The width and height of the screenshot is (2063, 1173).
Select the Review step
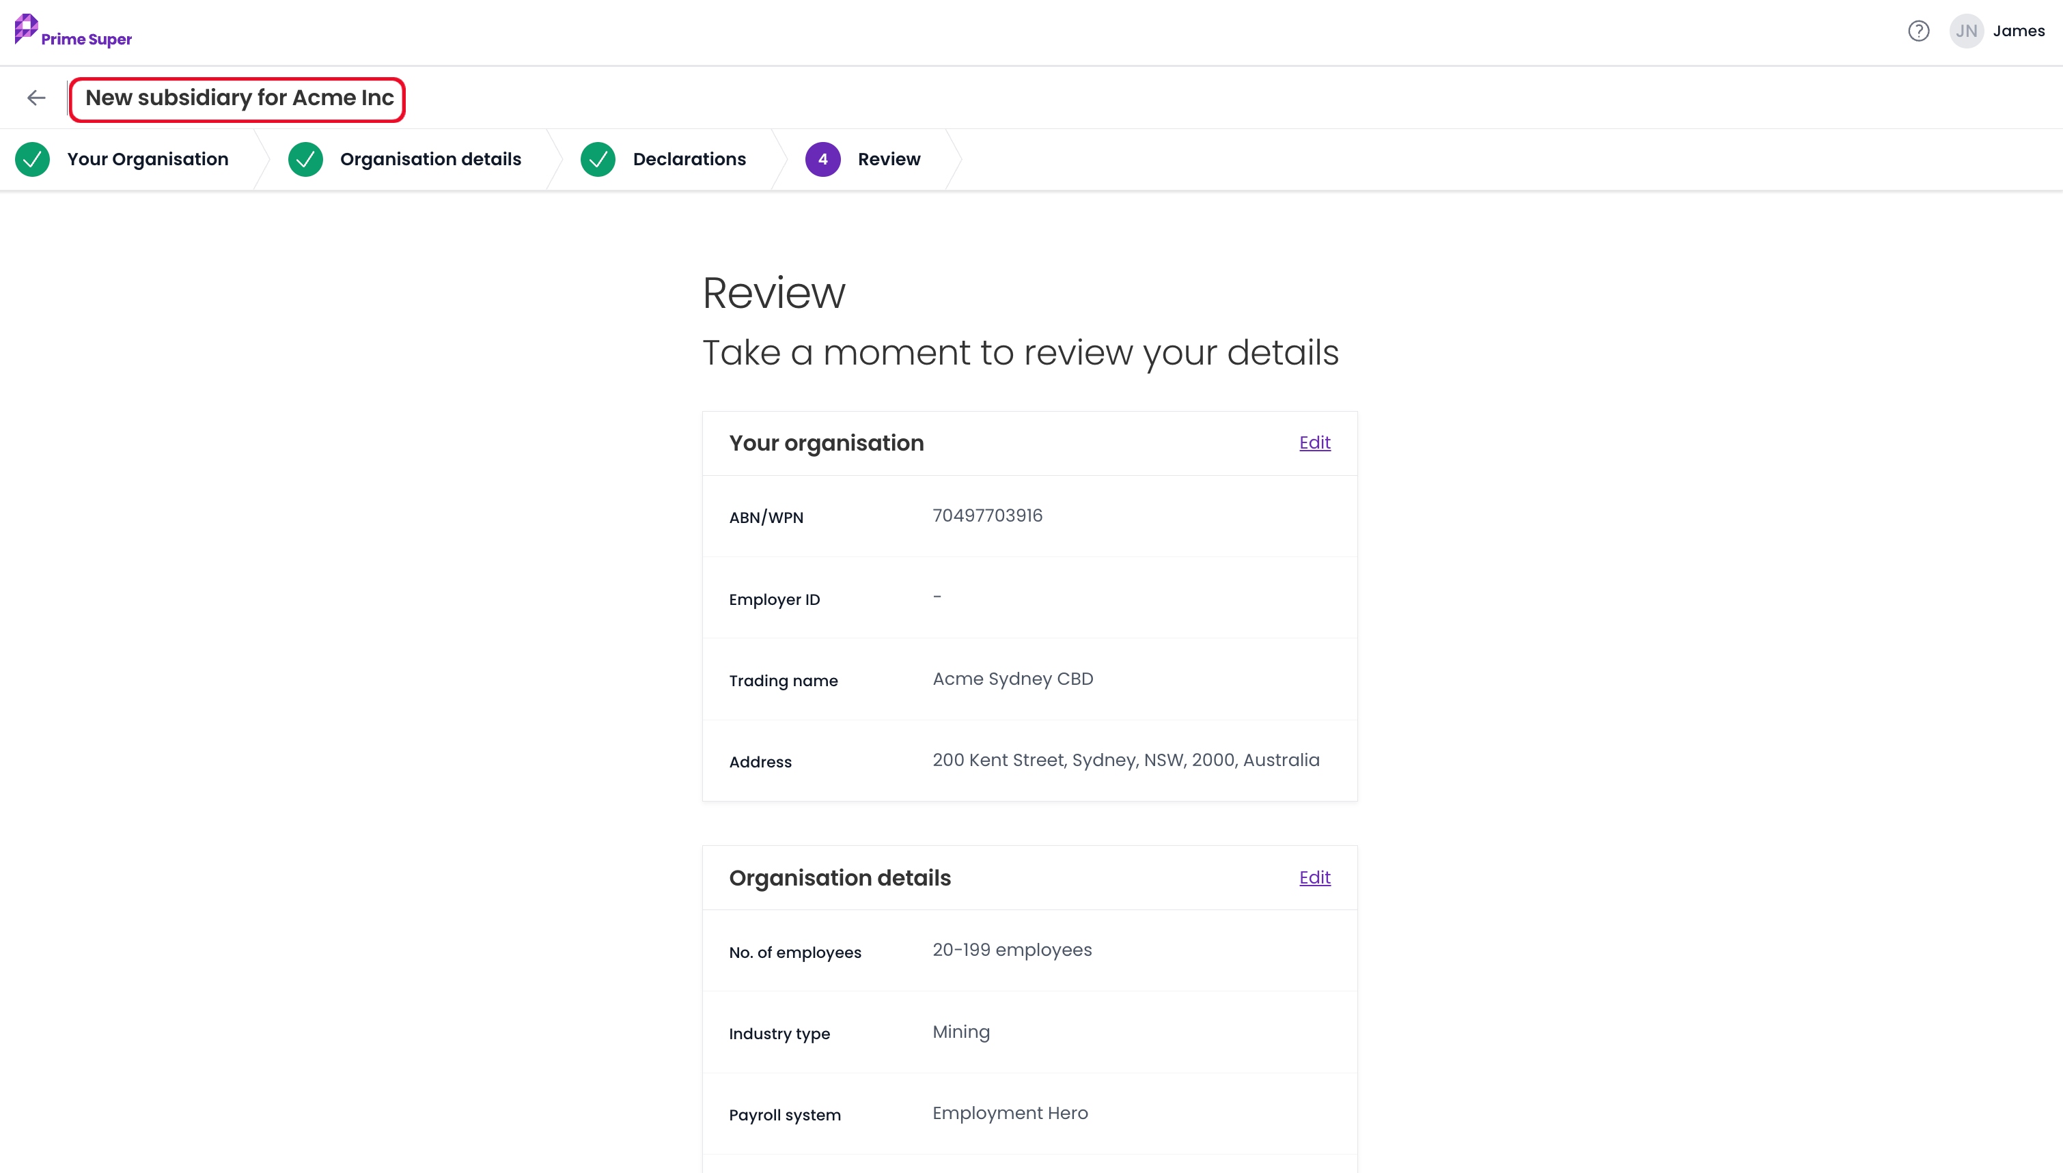(889, 160)
